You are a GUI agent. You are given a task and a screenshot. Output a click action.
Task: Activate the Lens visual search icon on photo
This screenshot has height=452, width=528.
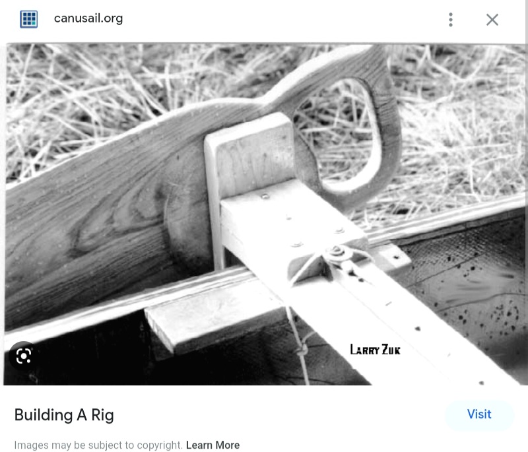(x=23, y=356)
